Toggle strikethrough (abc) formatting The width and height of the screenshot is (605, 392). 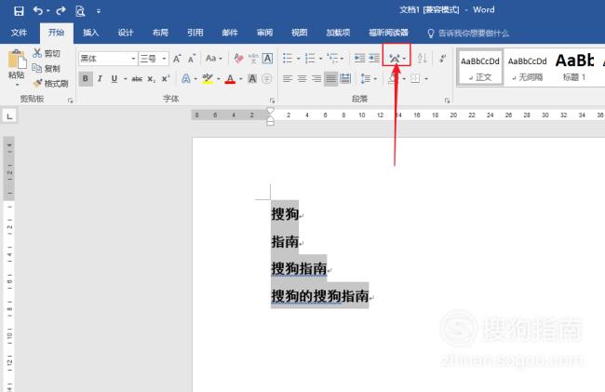[137, 79]
